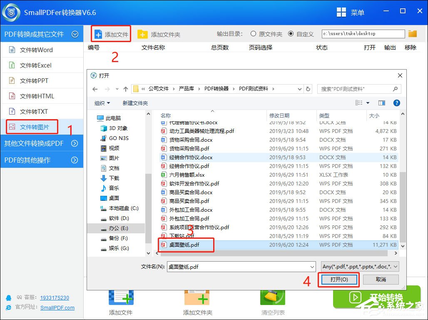Expand the 组织 dropdown menu

tap(102, 103)
